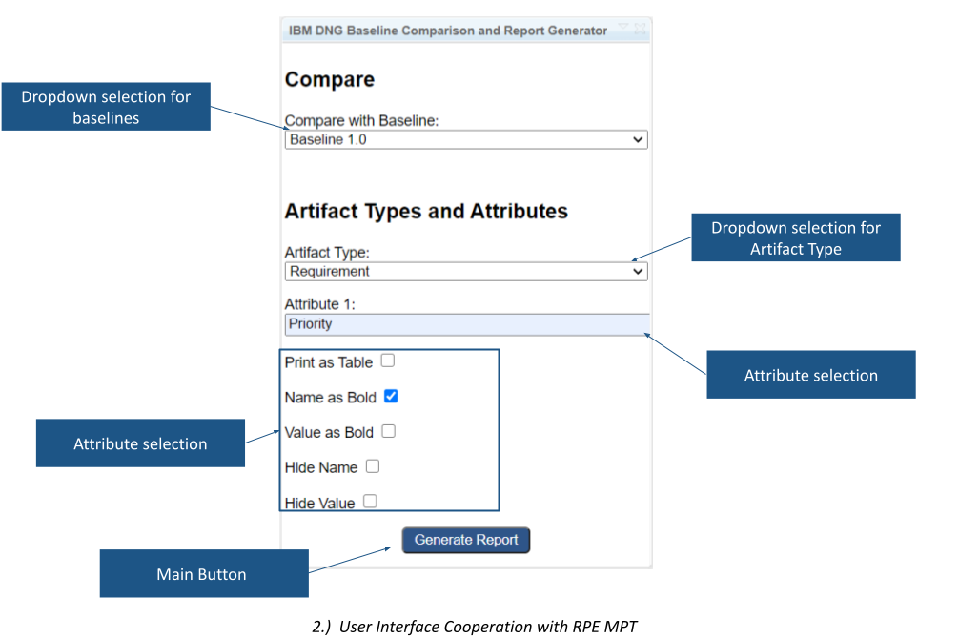Click the chevron on Requirement selector

click(638, 271)
